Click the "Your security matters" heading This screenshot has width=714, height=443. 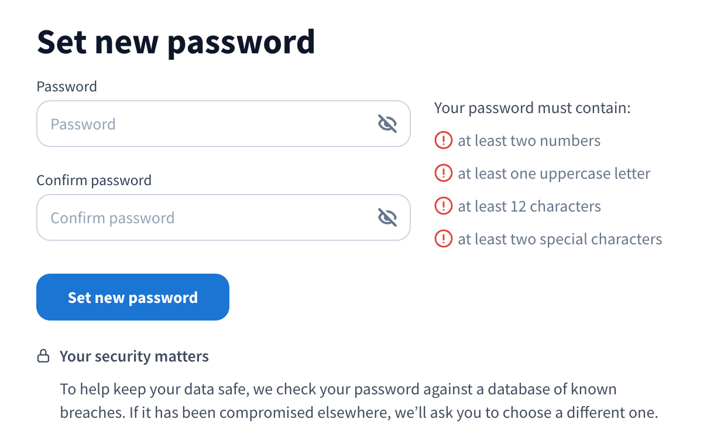134,356
